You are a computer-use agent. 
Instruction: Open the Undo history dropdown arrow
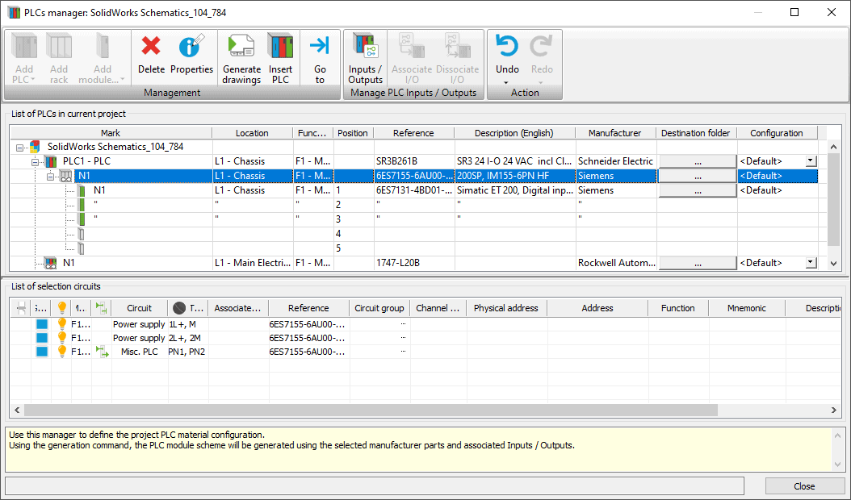(x=505, y=83)
